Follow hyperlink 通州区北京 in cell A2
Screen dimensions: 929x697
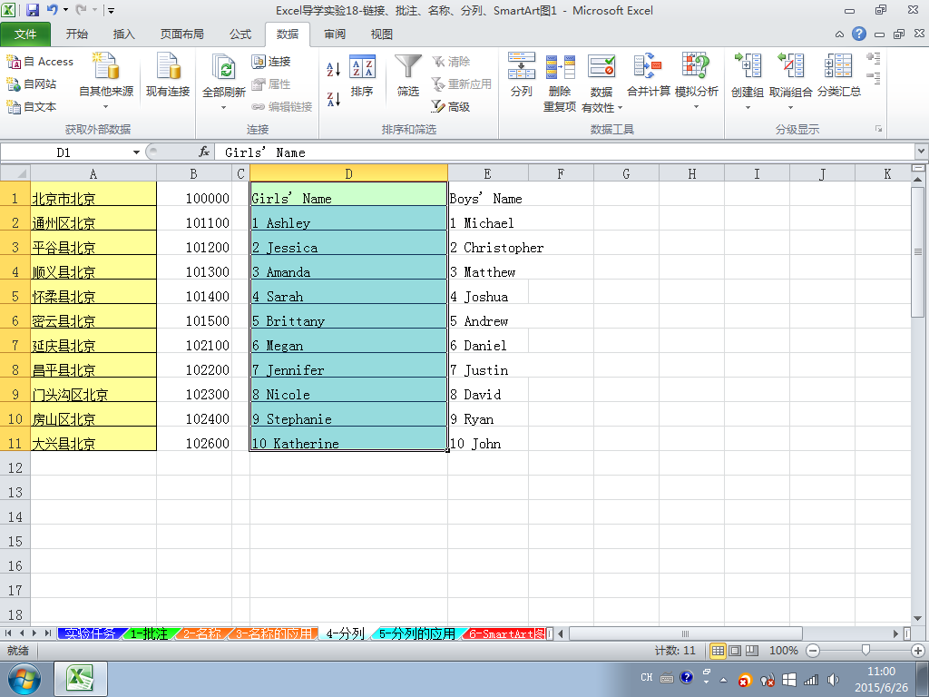[64, 223]
